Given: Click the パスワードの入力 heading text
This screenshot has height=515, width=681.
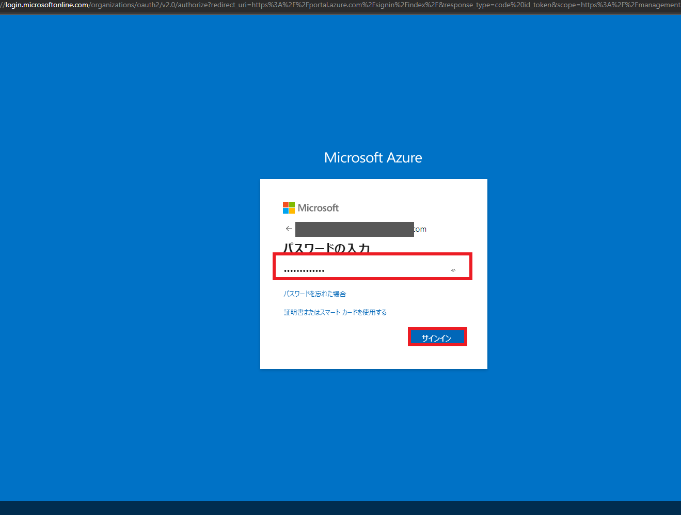Looking at the screenshot, I should 327,248.
